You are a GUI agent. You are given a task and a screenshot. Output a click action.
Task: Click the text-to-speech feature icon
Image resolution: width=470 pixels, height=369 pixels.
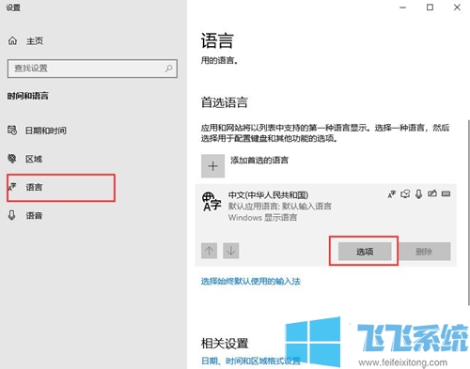405,194
